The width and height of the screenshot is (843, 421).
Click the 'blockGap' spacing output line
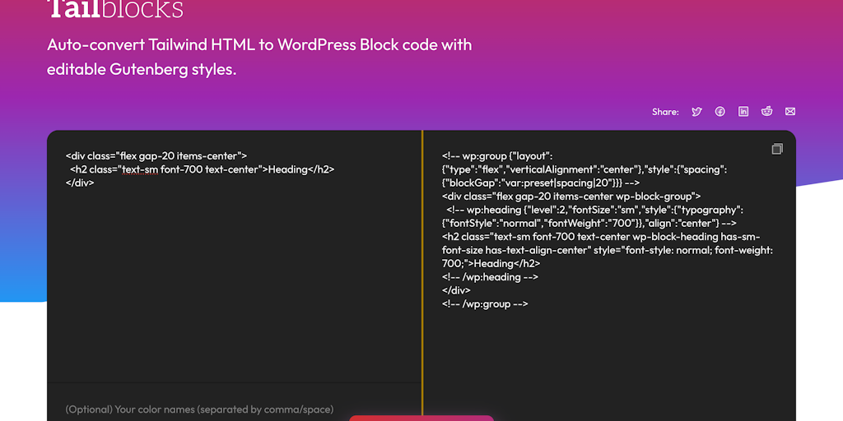(x=540, y=183)
